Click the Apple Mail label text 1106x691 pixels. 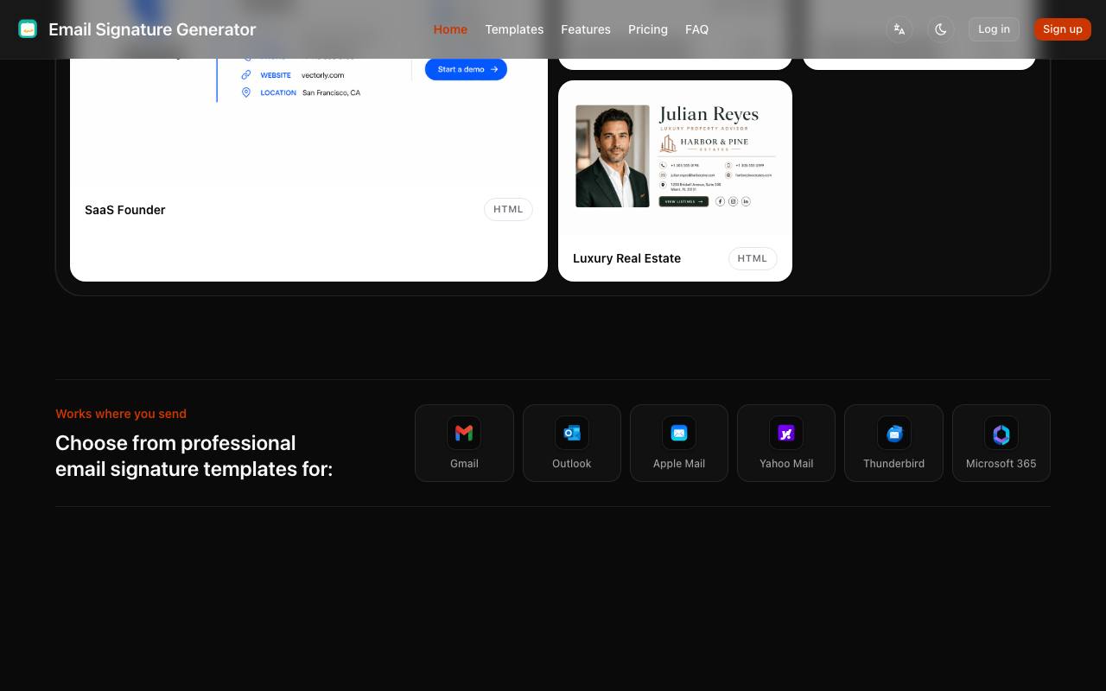coord(679,464)
